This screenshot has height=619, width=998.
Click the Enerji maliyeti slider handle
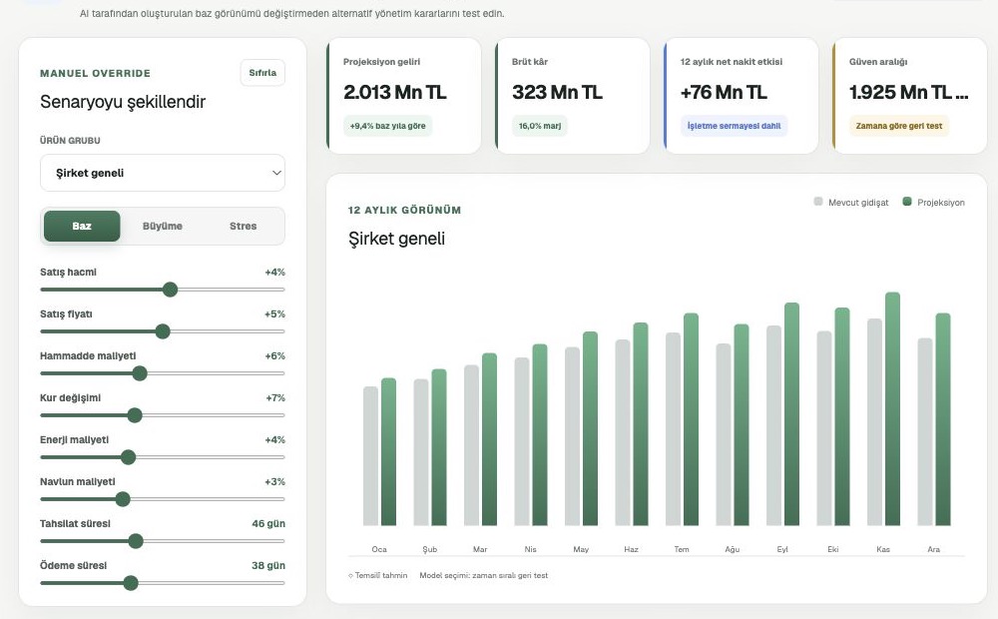pyautogui.click(x=128, y=457)
